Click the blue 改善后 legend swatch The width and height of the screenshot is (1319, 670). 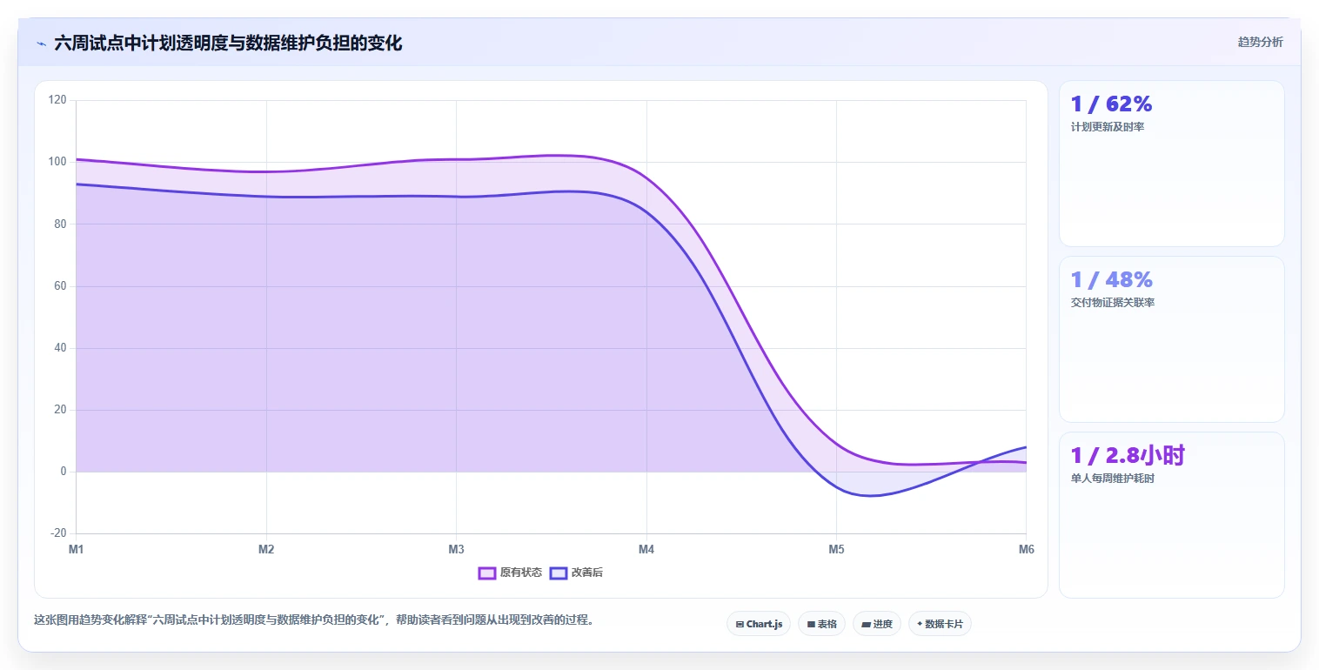558,573
